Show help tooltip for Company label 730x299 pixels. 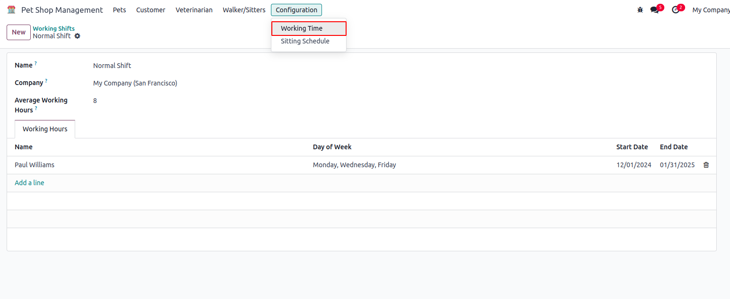click(46, 81)
